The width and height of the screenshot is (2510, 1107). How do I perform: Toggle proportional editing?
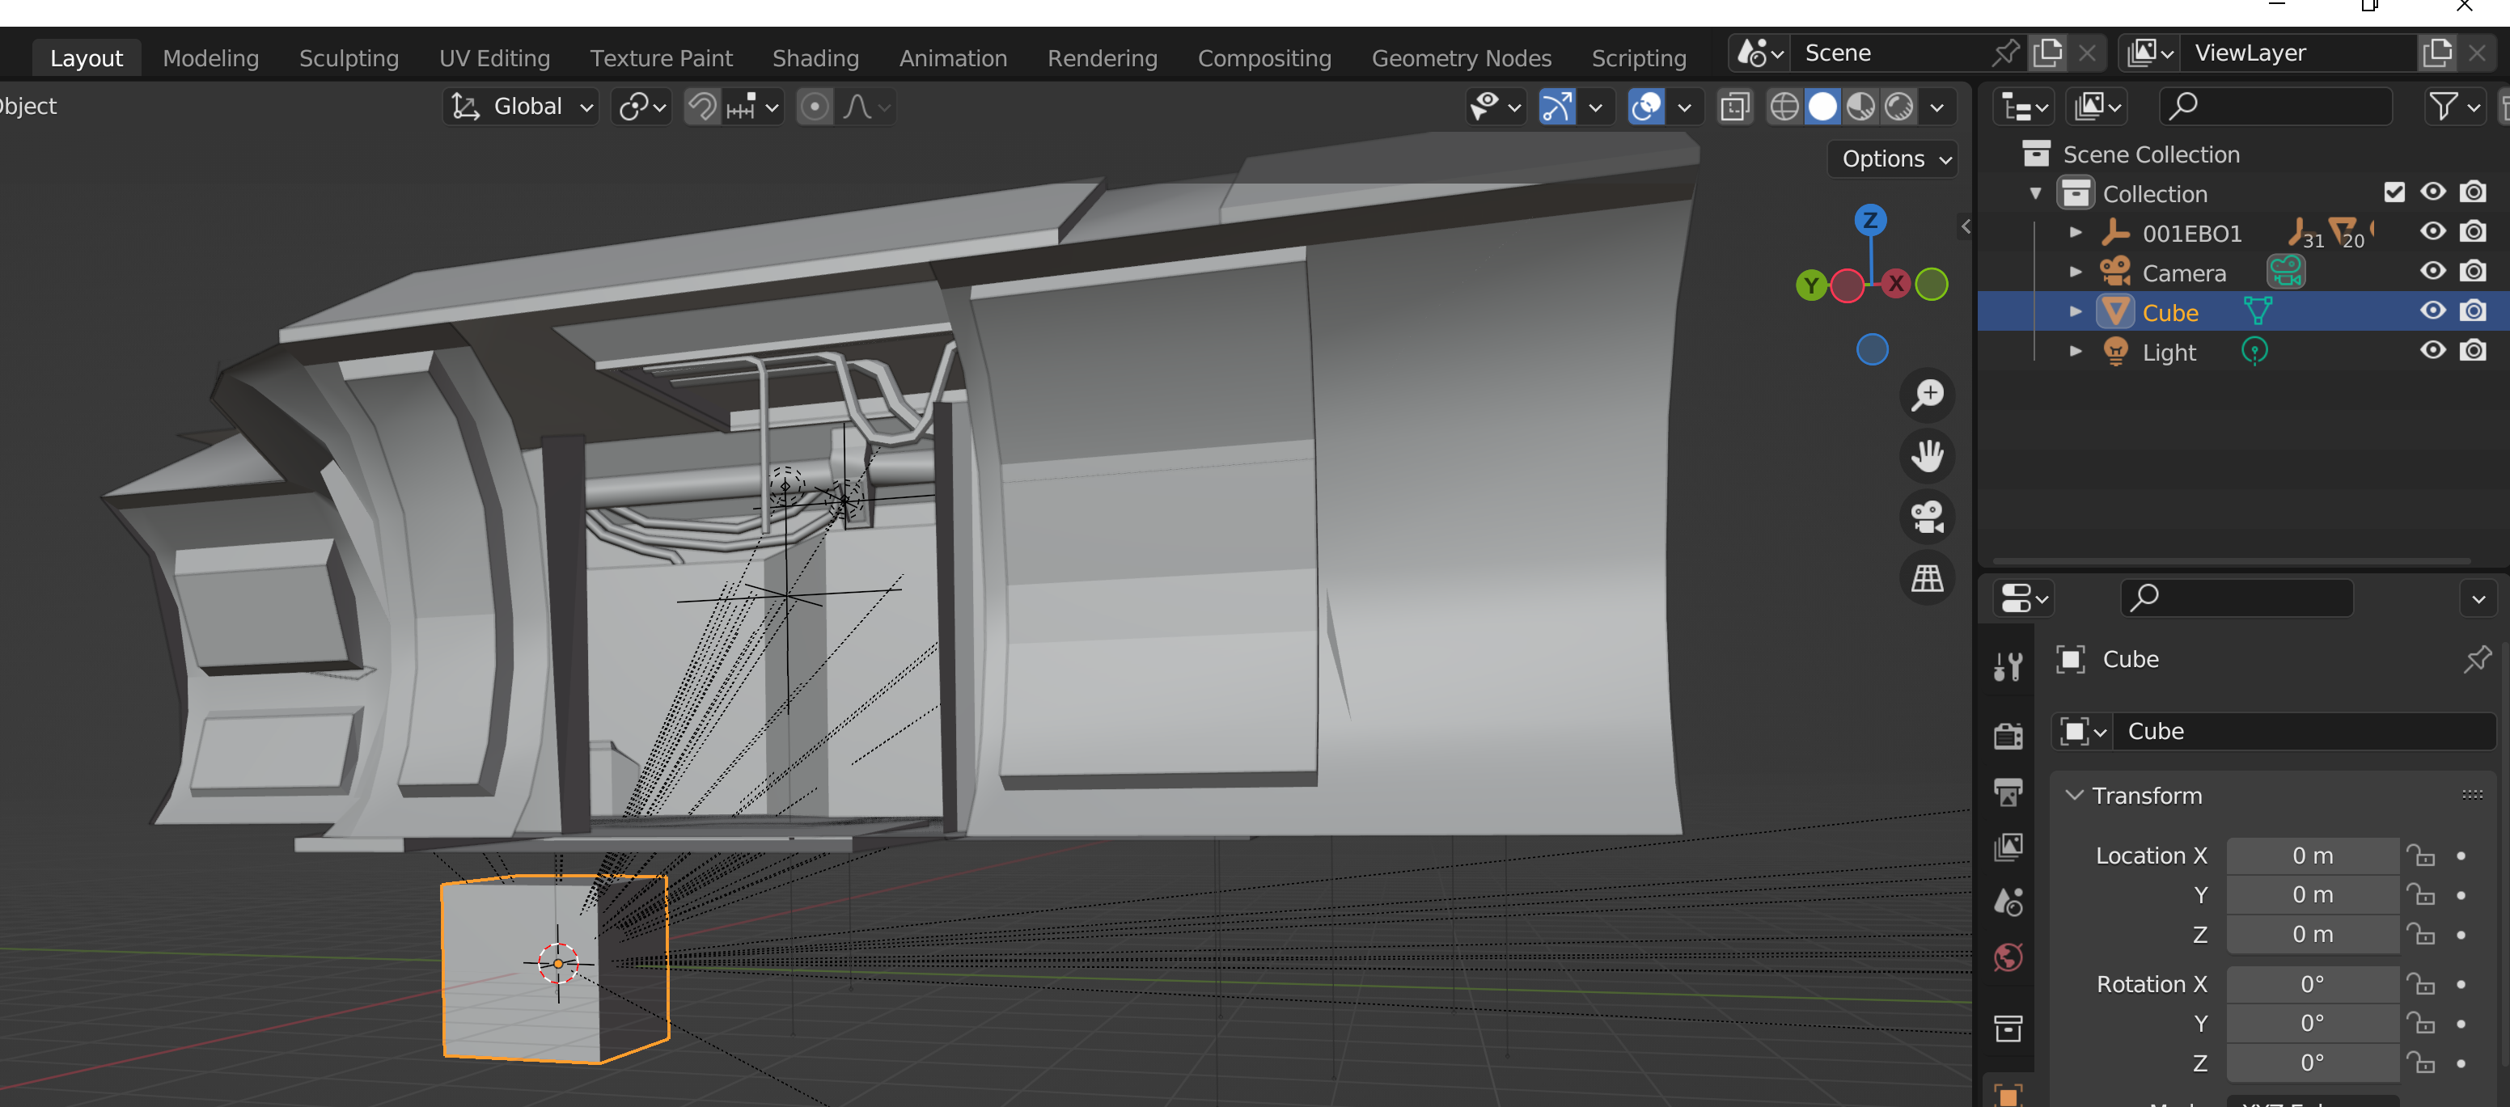point(815,106)
